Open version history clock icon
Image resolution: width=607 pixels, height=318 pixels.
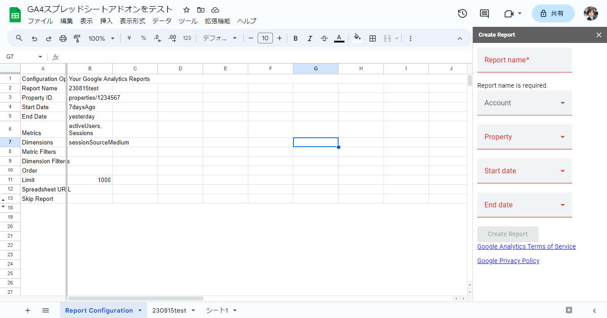point(463,13)
